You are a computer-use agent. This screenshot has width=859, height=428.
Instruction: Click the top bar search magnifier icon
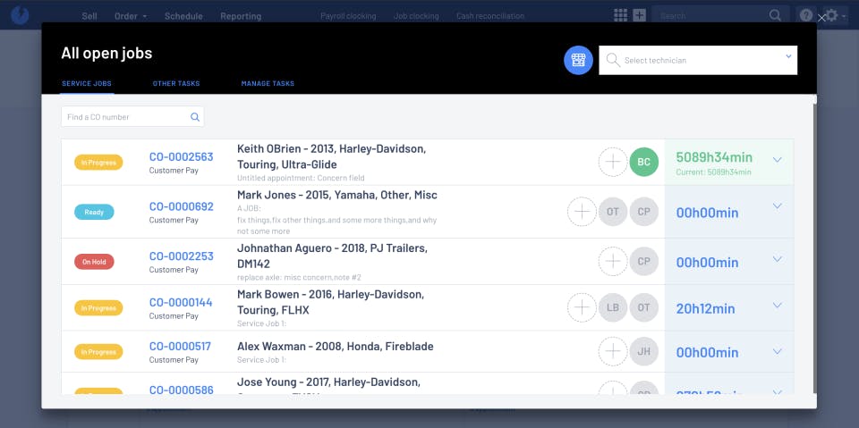(775, 15)
